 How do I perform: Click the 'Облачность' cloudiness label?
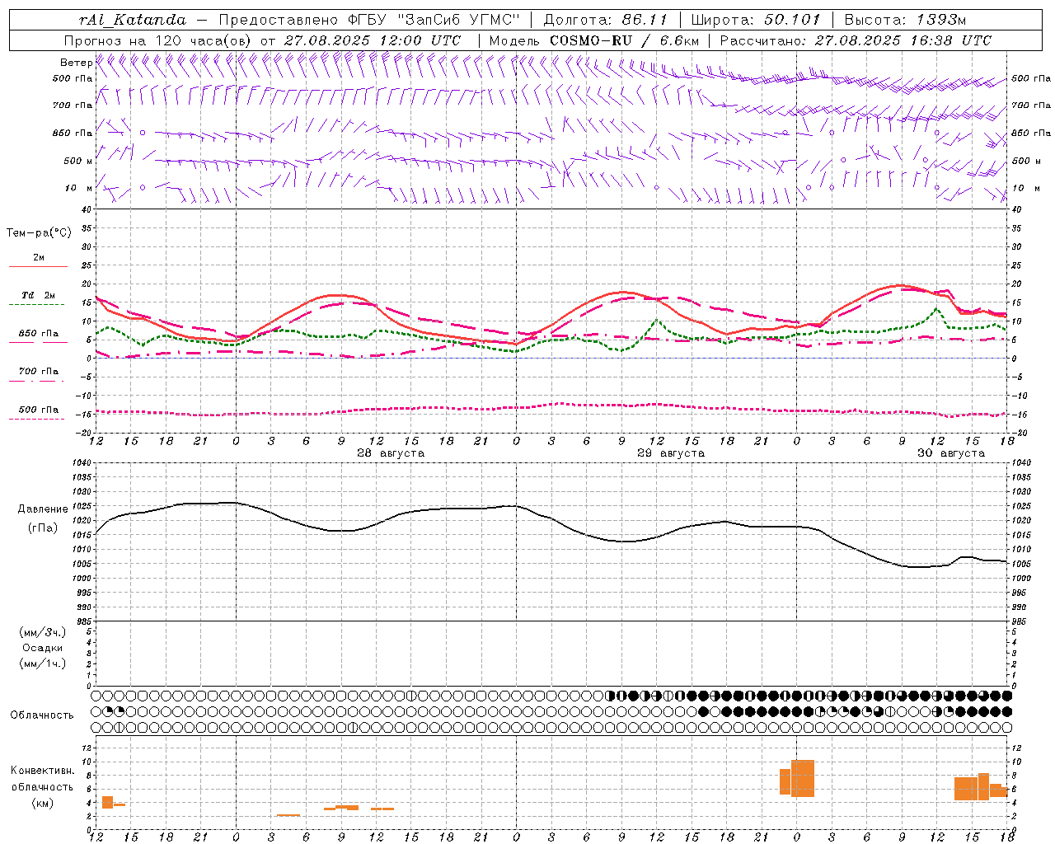click(42, 715)
